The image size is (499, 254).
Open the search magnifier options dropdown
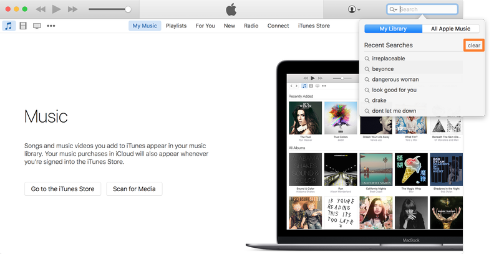[394, 9]
